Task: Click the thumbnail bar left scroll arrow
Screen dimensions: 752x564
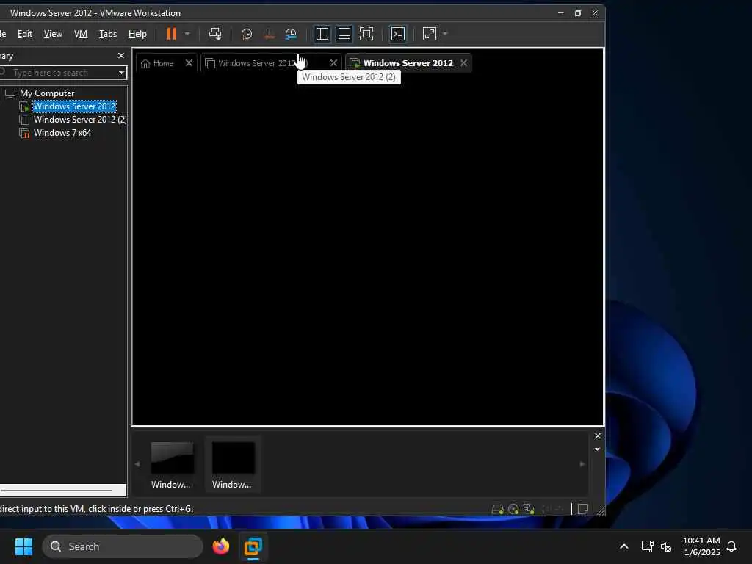Action: (x=137, y=464)
